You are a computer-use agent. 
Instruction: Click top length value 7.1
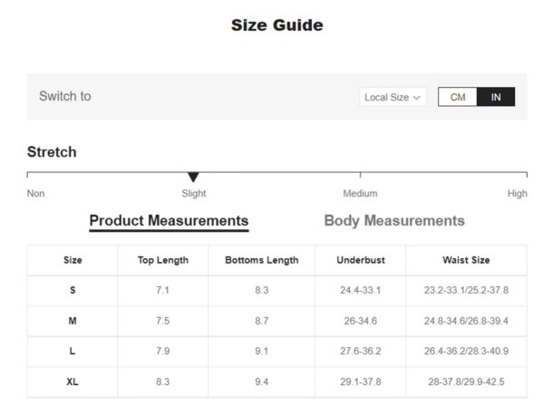click(162, 290)
